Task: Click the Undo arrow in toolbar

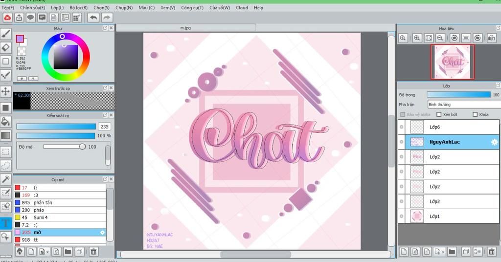Action: pyautogui.click(x=93, y=18)
